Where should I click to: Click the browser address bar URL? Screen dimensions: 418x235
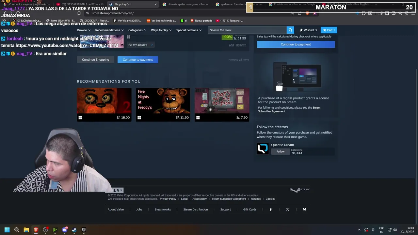coord(113,13)
